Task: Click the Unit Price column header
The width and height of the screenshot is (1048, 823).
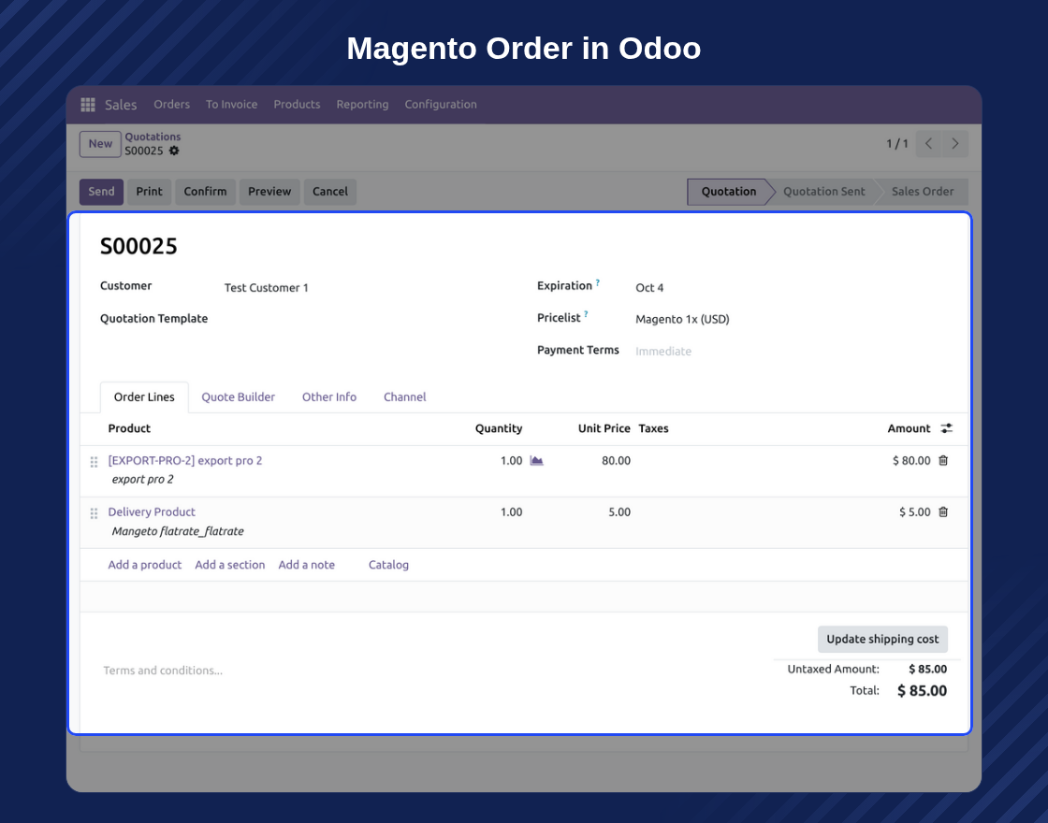Action: coord(604,428)
